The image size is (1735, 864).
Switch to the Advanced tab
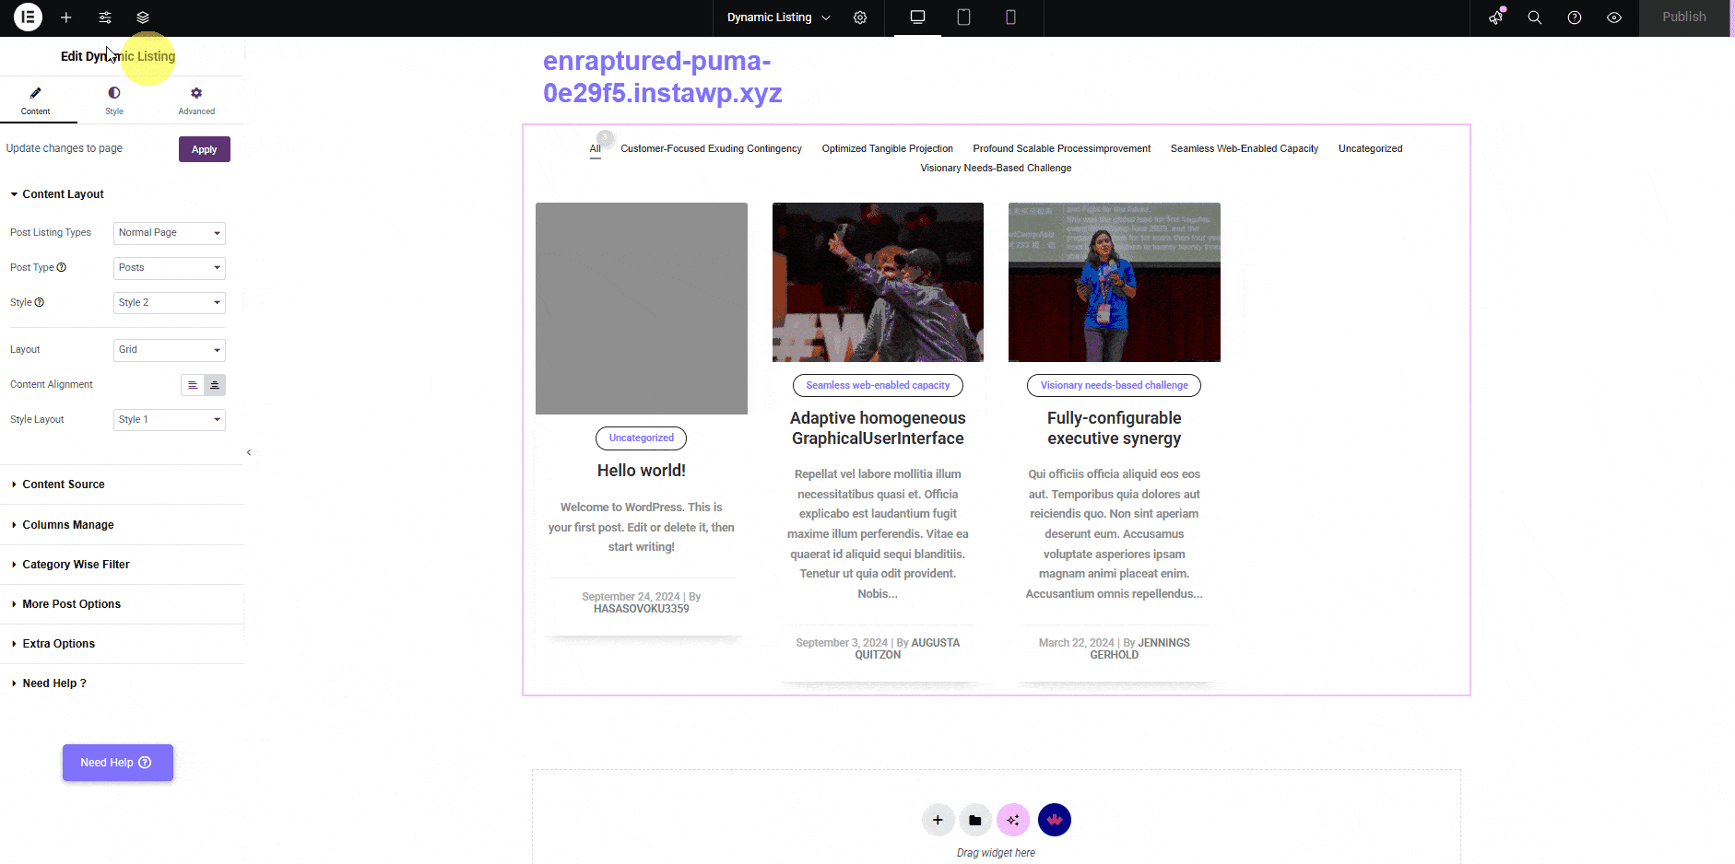coord(196,100)
